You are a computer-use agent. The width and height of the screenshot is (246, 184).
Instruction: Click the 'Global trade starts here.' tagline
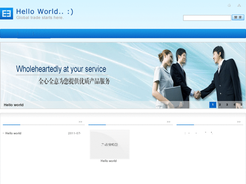coord(40,18)
